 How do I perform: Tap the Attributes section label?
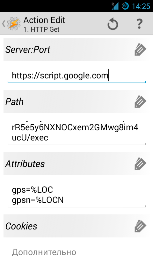coord(25,164)
